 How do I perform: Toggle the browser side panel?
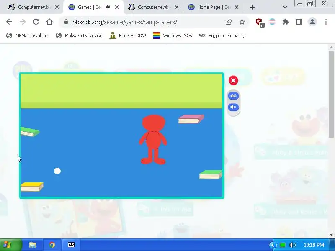(299, 22)
